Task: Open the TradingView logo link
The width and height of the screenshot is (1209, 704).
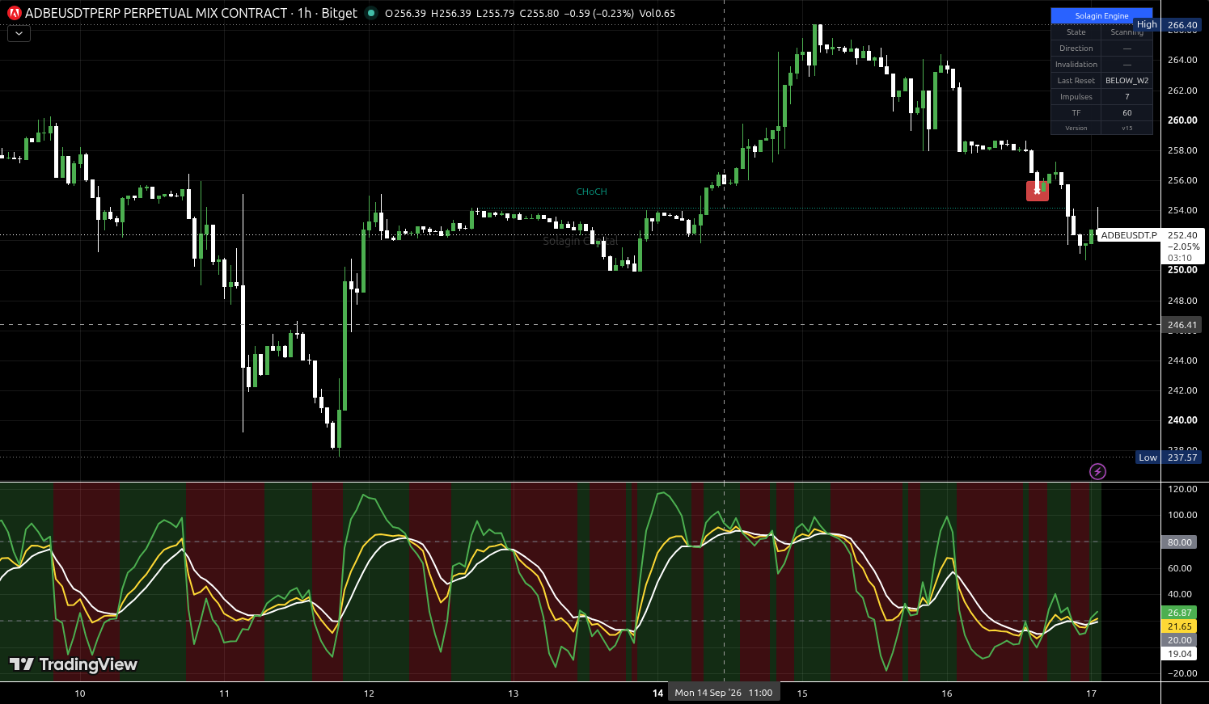Action: (74, 664)
